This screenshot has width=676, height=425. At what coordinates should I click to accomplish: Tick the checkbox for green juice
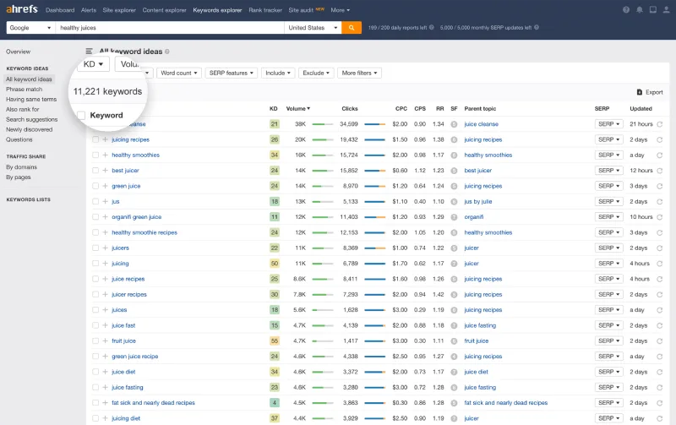[95, 186]
